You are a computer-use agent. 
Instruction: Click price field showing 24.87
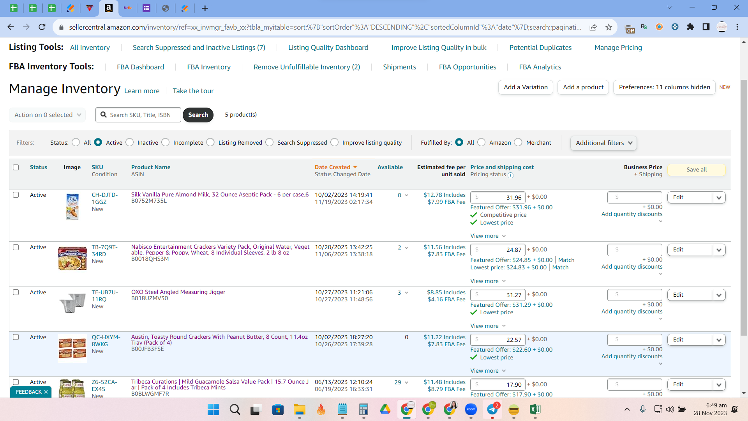pyautogui.click(x=498, y=250)
